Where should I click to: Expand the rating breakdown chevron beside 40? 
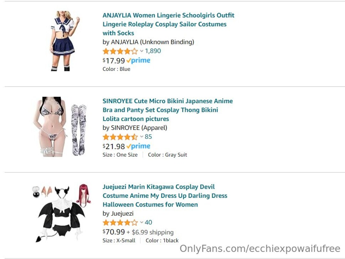pyautogui.click(x=142, y=223)
